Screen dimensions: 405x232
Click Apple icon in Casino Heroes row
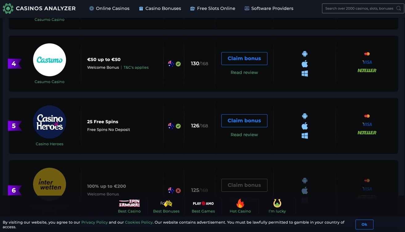pyautogui.click(x=305, y=126)
